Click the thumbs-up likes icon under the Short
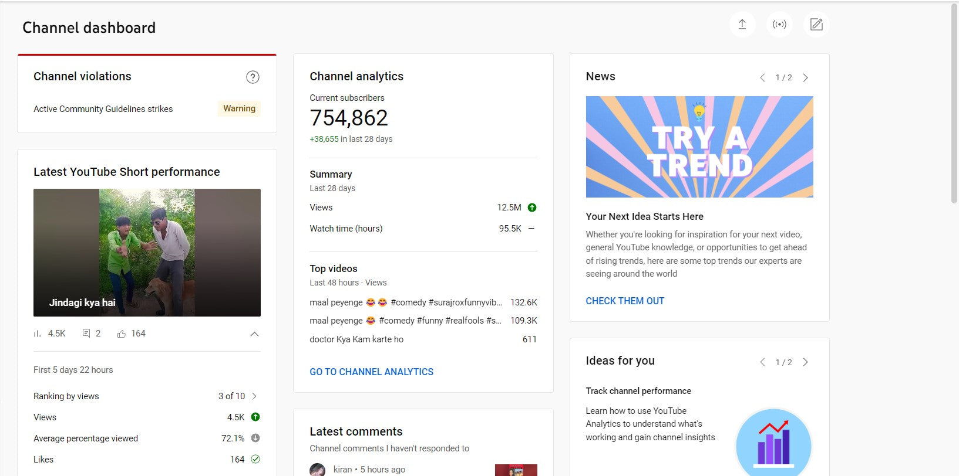Image resolution: width=959 pixels, height=476 pixels. (122, 334)
